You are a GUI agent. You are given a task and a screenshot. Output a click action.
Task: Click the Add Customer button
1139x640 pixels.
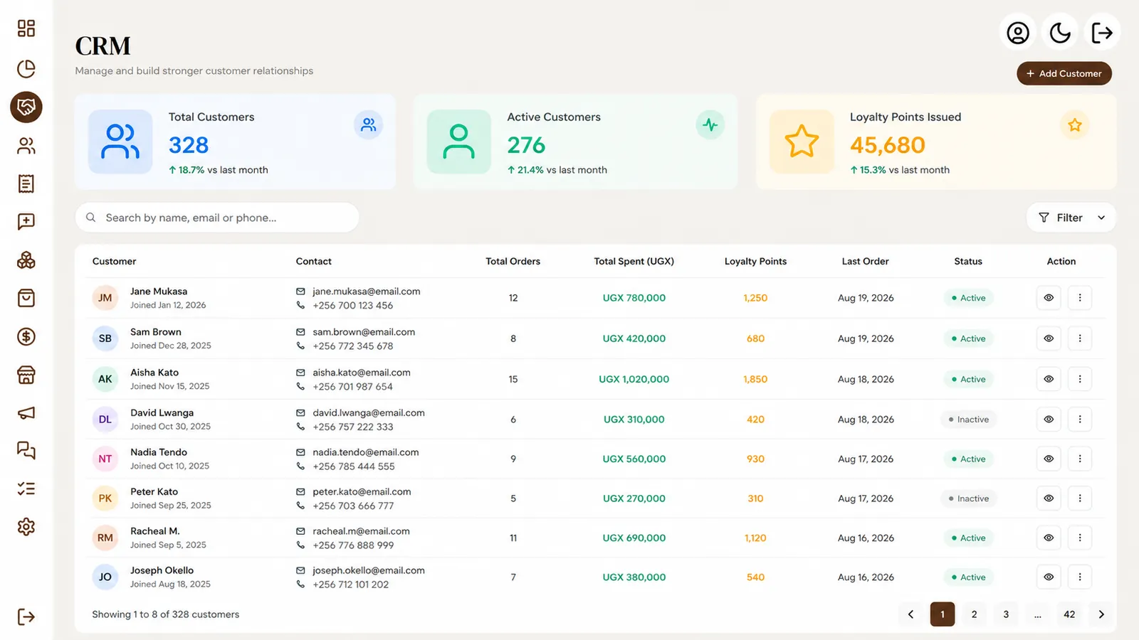tap(1064, 73)
